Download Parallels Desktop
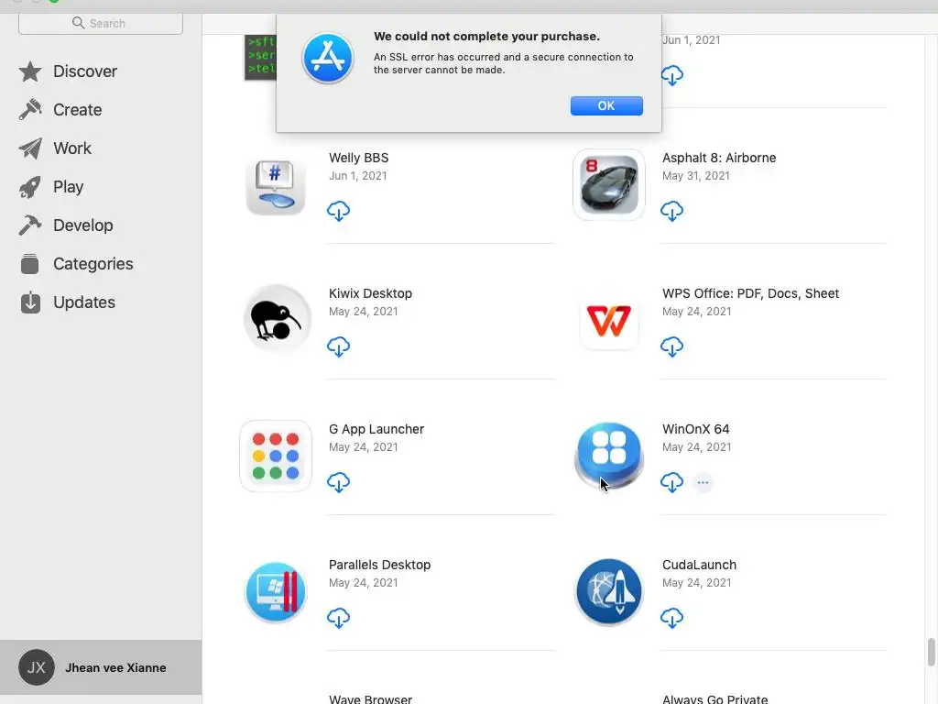The height and width of the screenshot is (704, 938). pyautogui.click(x=339, y=618)
